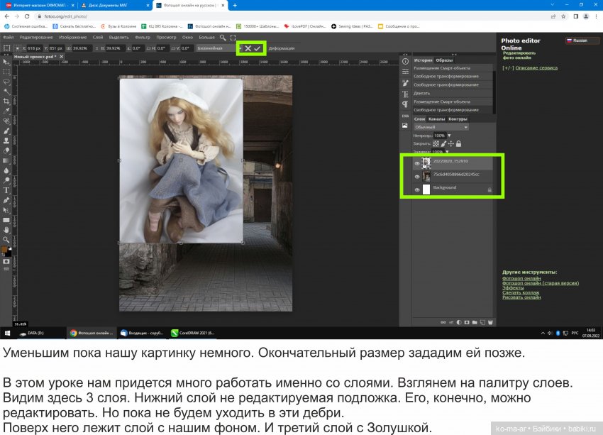
Task: Select the Eyedropper tool
Action: [5, 111]
